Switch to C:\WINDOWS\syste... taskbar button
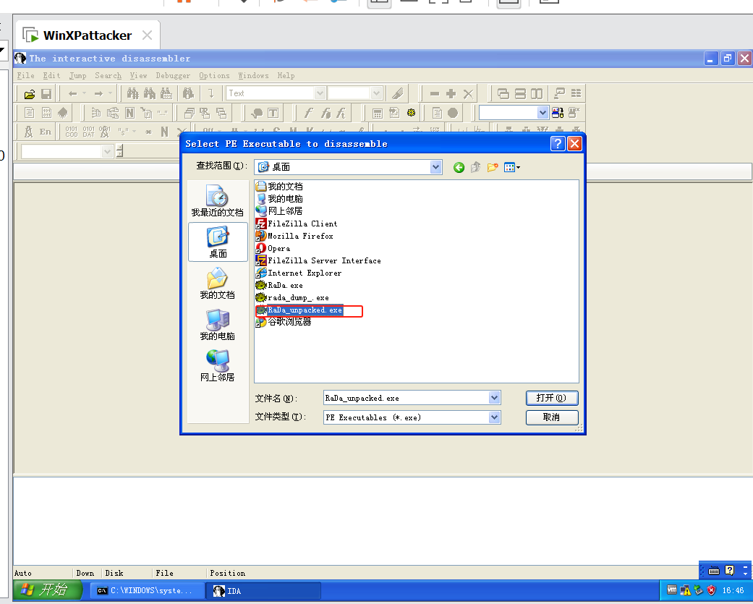This screenshot has height=604, width=753. [x=146, y=590]
